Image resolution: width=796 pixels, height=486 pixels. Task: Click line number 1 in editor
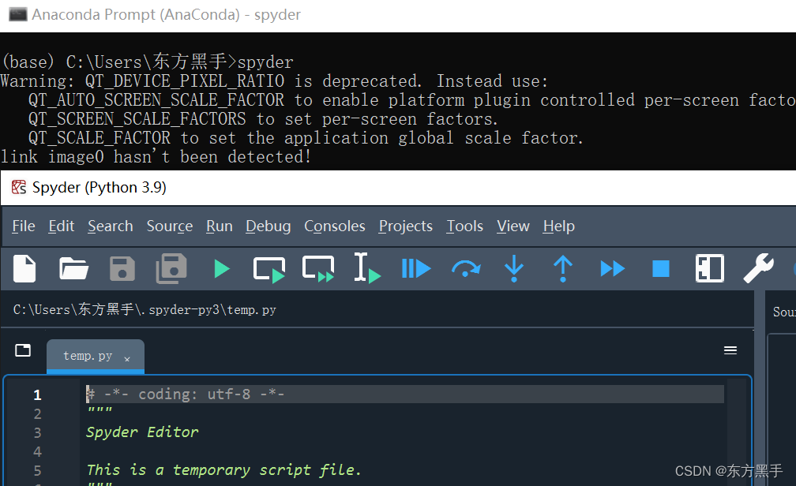37,394
